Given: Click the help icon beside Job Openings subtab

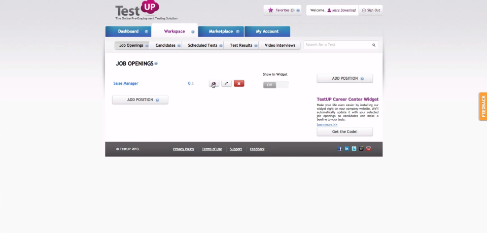Looking at the screenshot, I should click(147, 46).
